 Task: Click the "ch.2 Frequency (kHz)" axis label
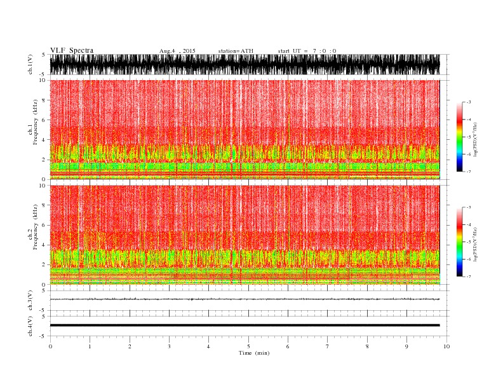point(33,227)
